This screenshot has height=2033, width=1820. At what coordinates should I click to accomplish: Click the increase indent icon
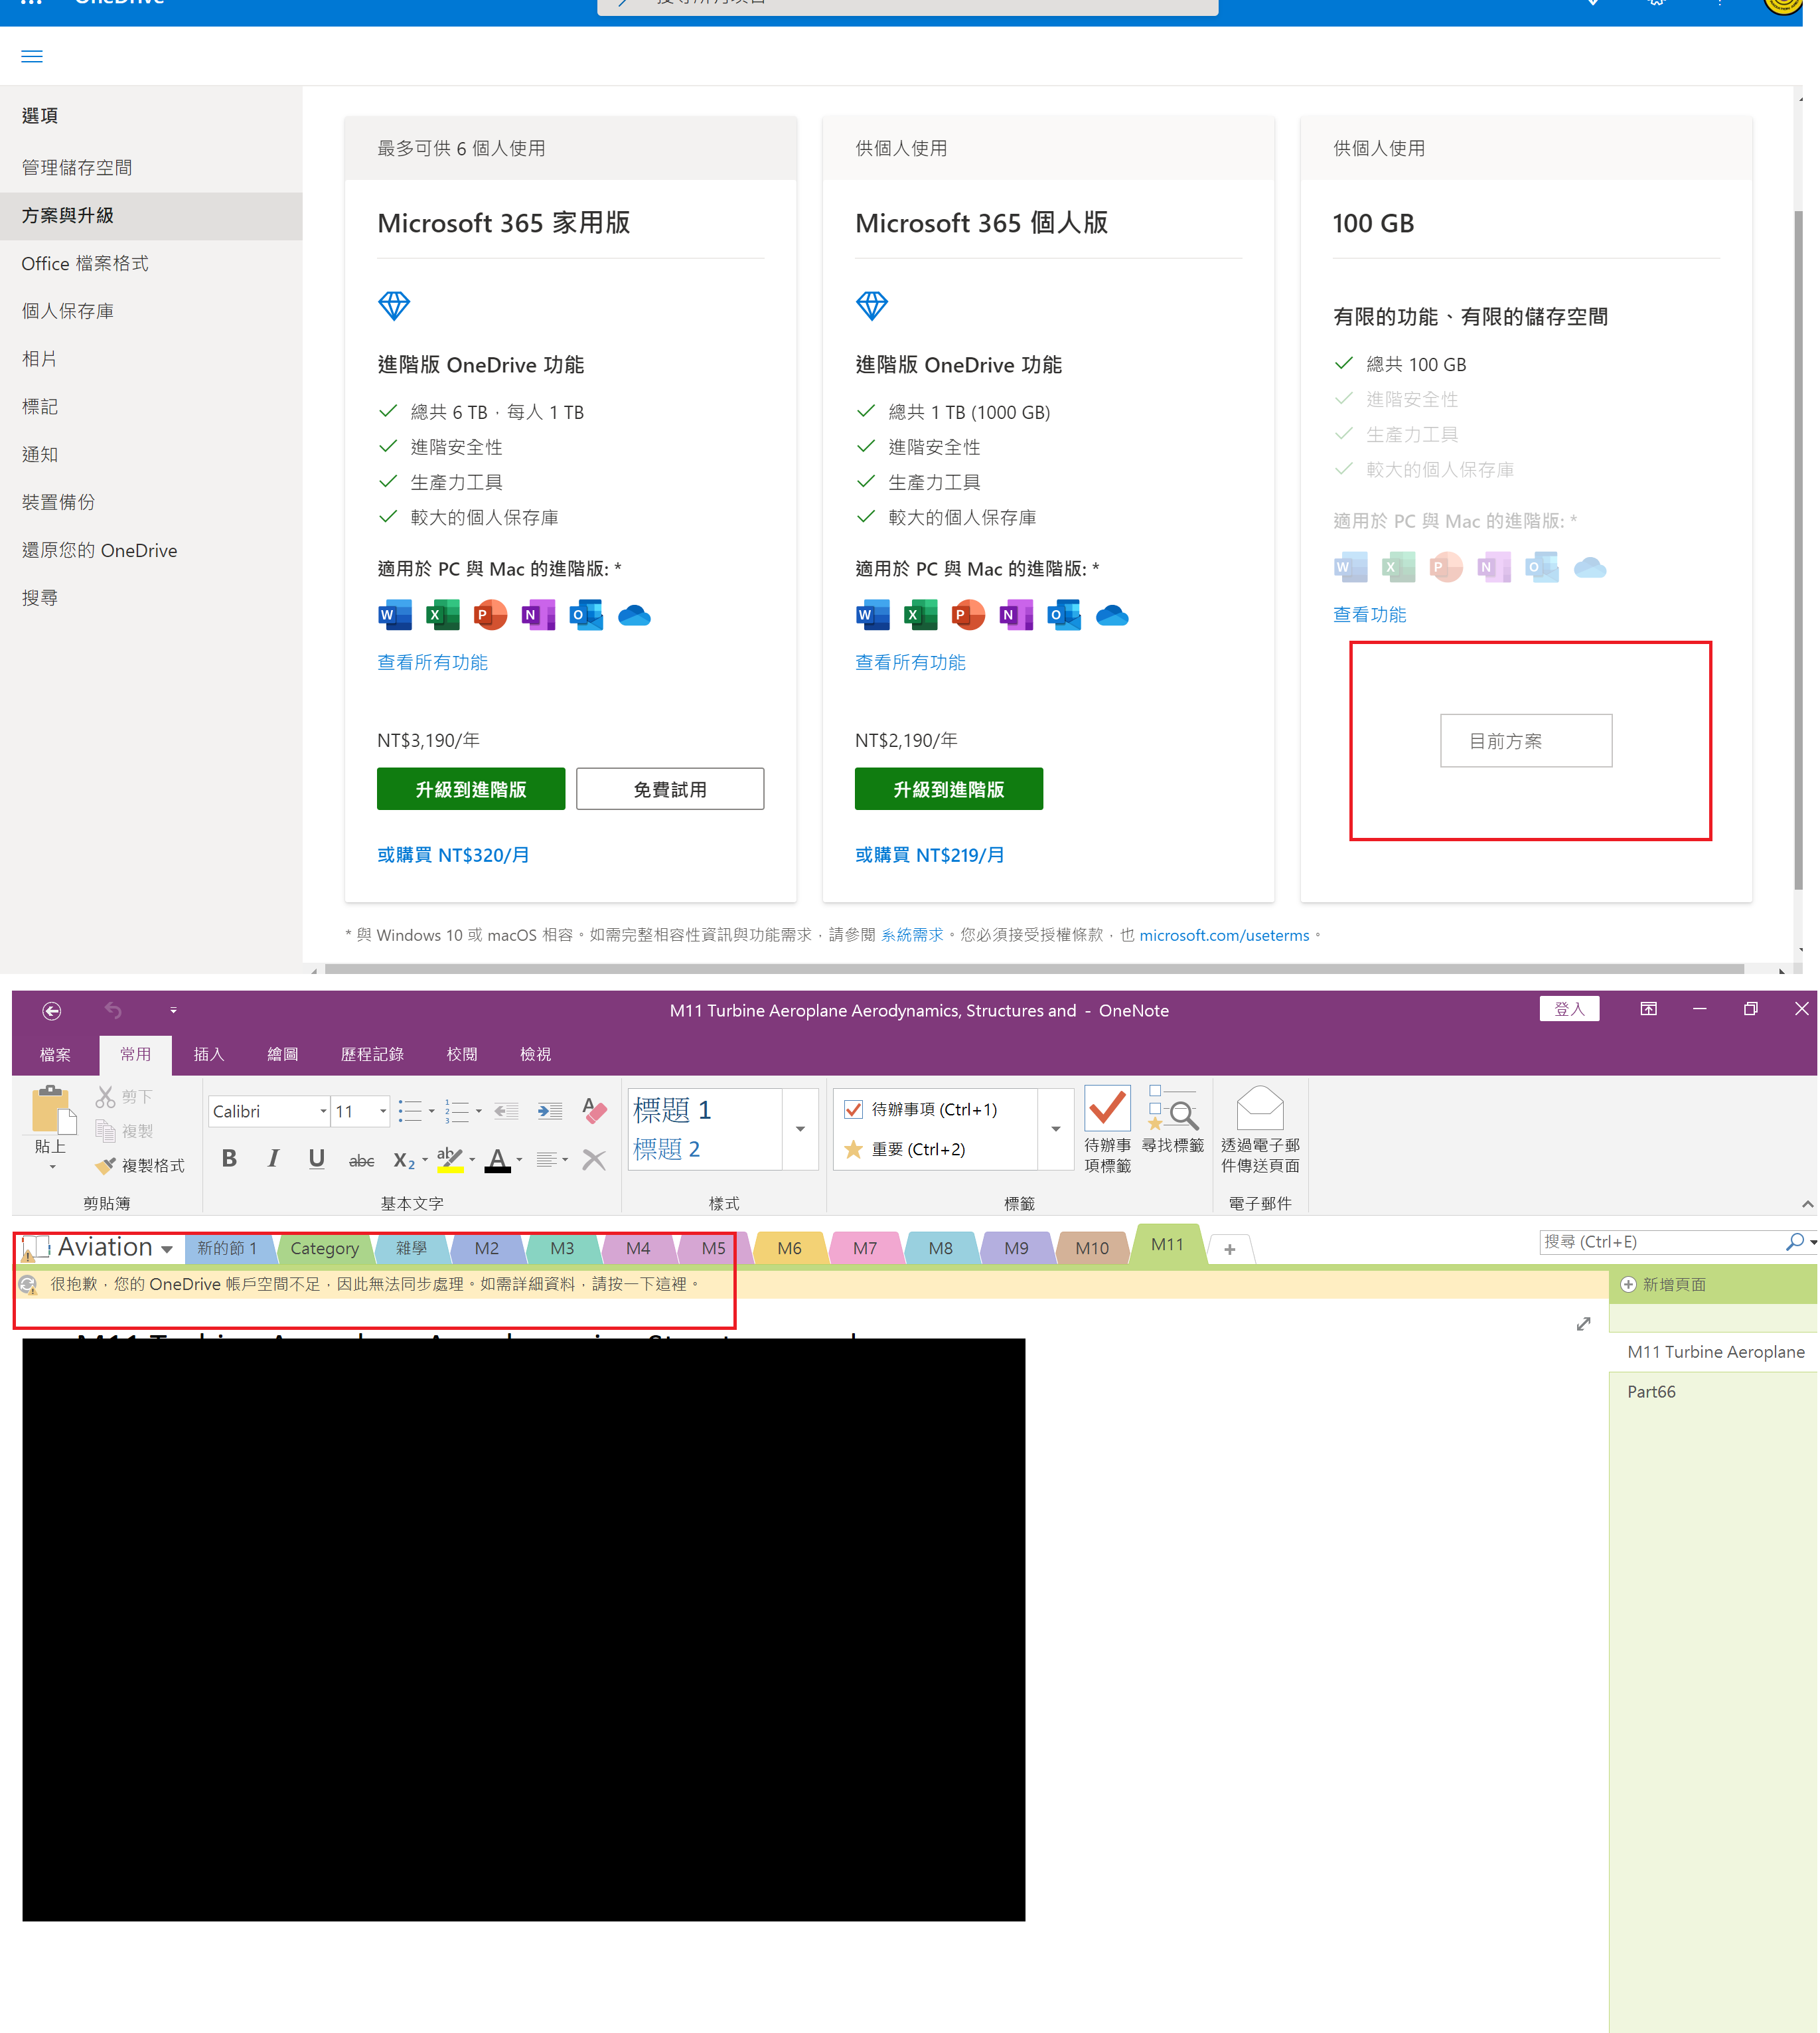(x=549, y=1111)
